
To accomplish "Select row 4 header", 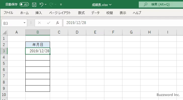I will pos(4,57).
